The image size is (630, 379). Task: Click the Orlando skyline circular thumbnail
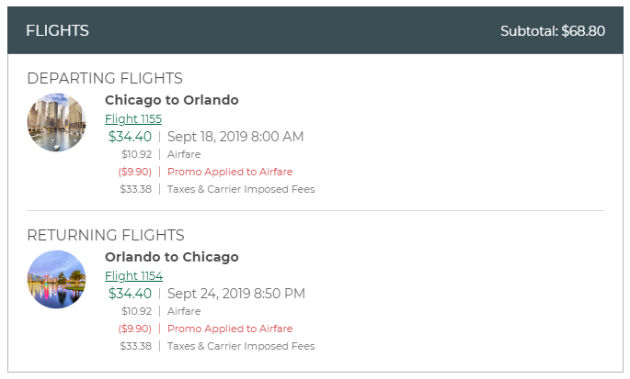click(57, 280)
